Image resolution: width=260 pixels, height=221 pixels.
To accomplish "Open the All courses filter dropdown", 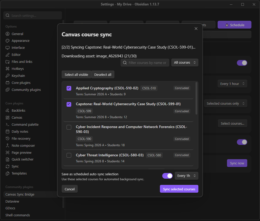I will coord(185,62).
